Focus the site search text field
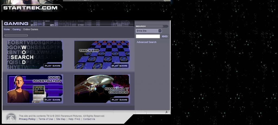The width and height of the screenshot is (278, 125). point(148,36)
